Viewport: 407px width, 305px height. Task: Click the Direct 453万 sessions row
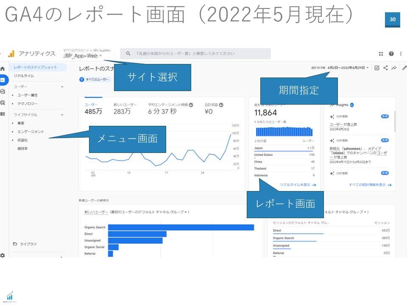(331, 230)
